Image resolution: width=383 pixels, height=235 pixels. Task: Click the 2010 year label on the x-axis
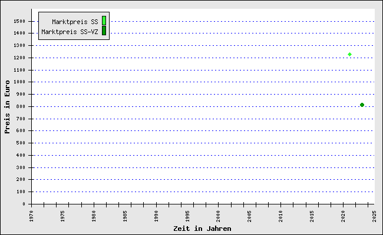[280, 216]
